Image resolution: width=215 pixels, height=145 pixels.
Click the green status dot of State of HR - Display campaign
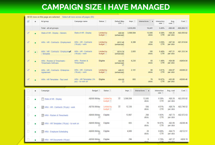tap(35, 99)
